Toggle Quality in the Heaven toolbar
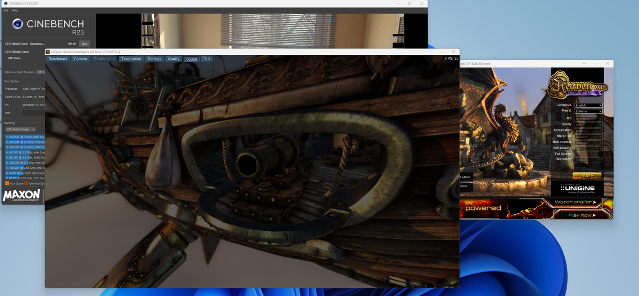The image size is (639, 296). tap(174, 59)
